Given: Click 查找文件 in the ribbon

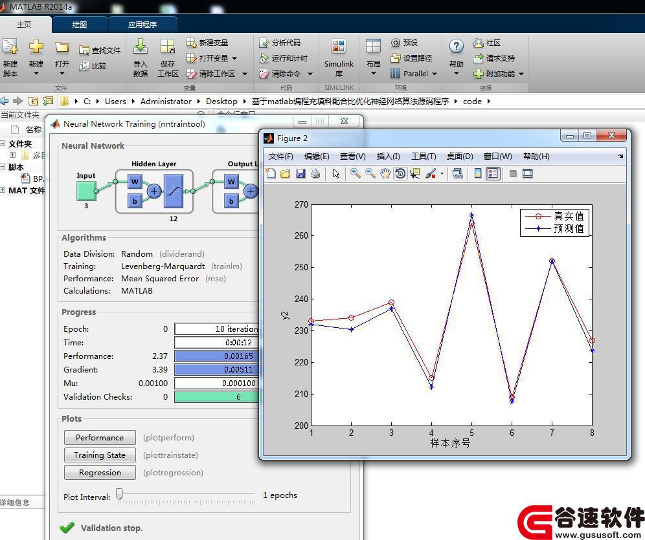Looking at the screenshot, I should 100,50.
